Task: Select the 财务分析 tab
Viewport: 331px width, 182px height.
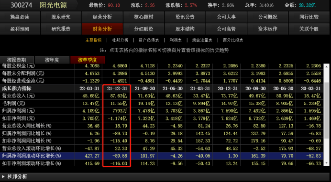Action: click(x=102, y=29)
